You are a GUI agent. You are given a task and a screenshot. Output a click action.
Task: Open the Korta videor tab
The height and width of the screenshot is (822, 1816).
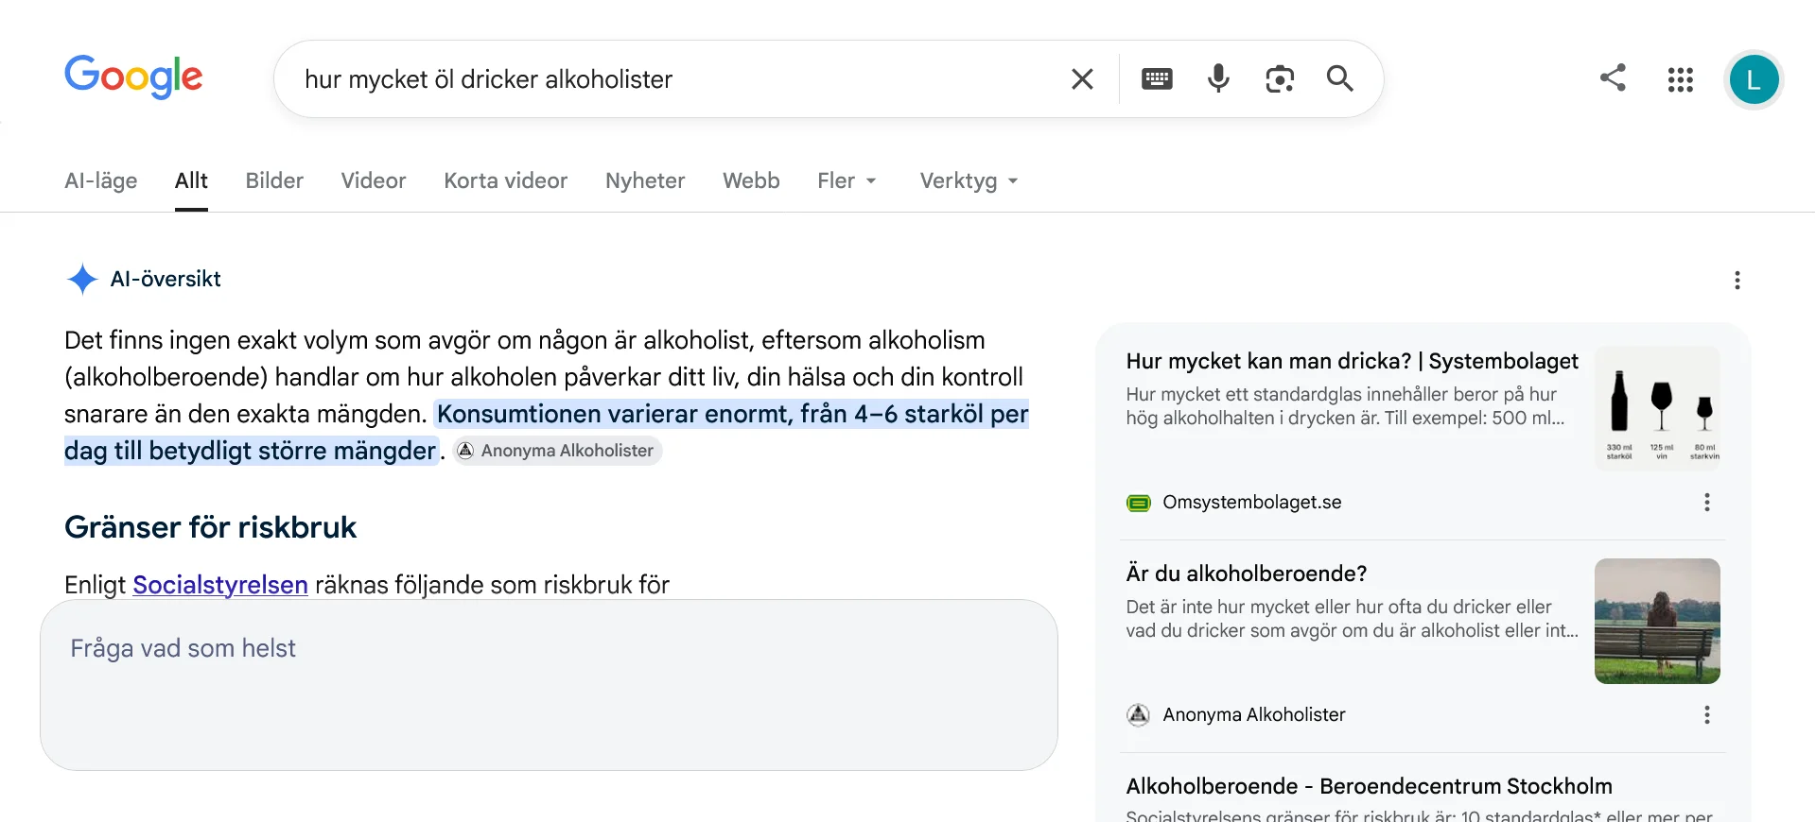(x=506, y=180)
